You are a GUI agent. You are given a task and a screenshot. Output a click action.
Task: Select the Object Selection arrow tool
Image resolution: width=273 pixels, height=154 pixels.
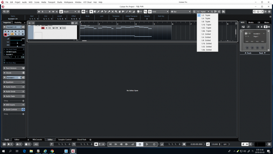pos(91,12)
